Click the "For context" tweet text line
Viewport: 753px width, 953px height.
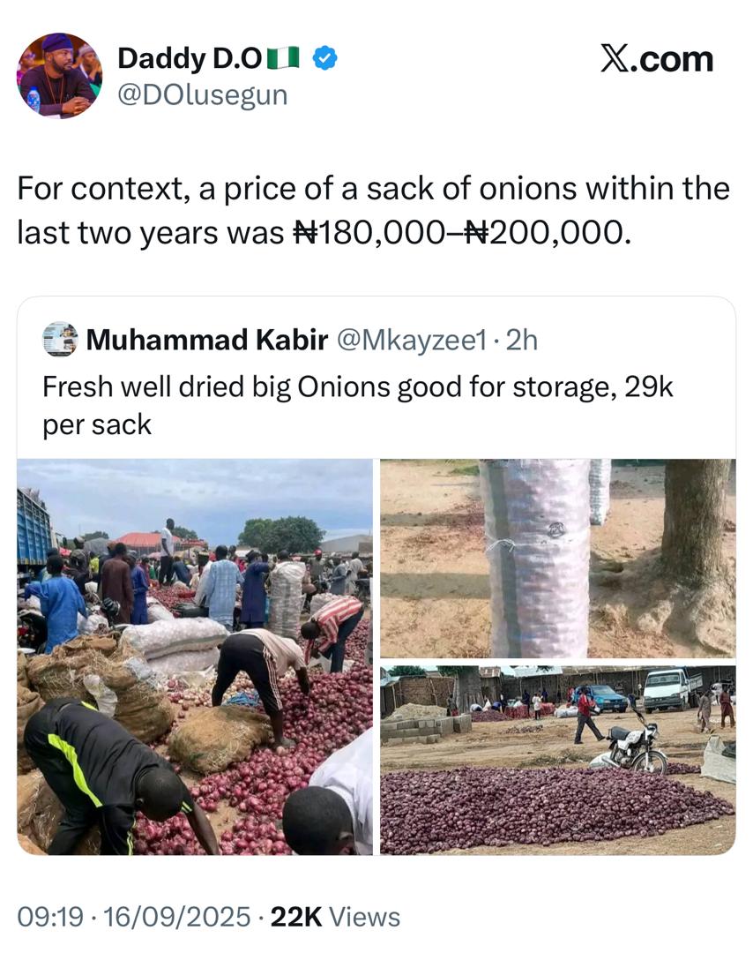coord(373,189)
